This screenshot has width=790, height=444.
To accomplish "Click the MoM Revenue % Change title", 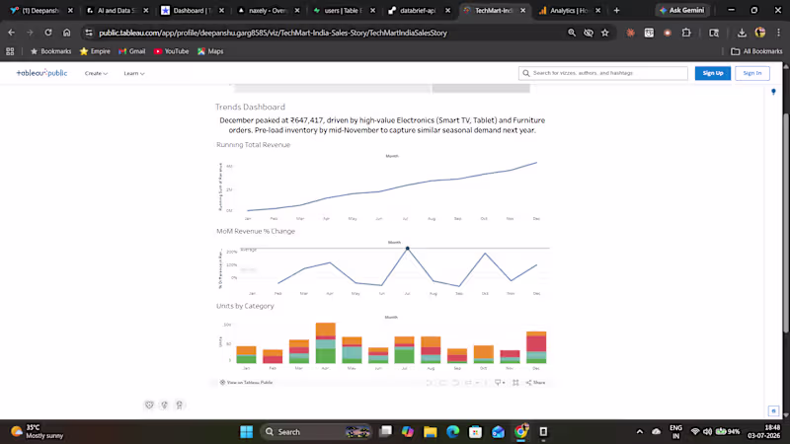I will 256,232.
